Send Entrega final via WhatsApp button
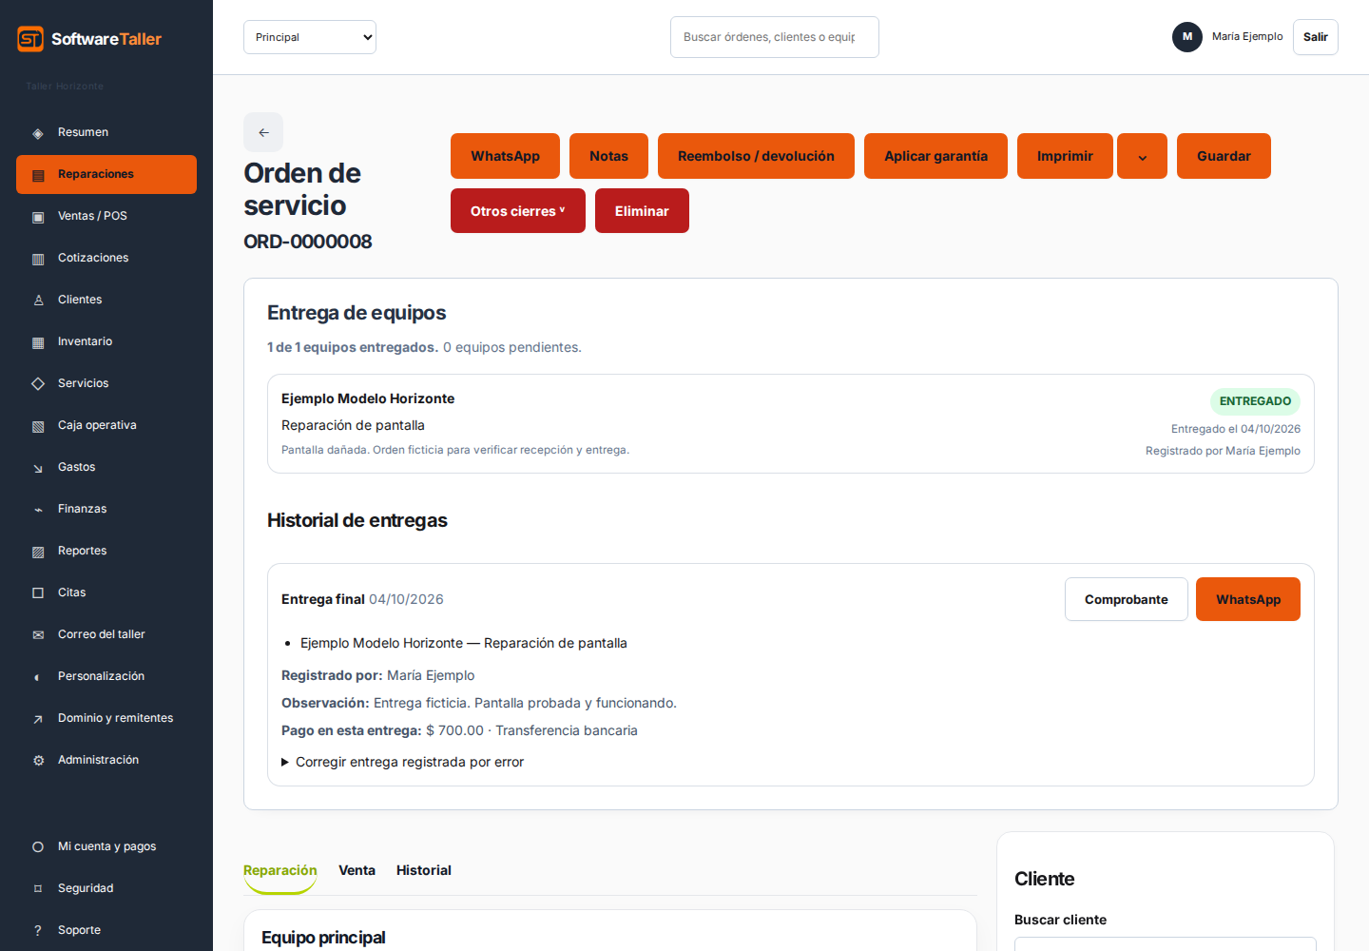 (x=1248, y=599)
